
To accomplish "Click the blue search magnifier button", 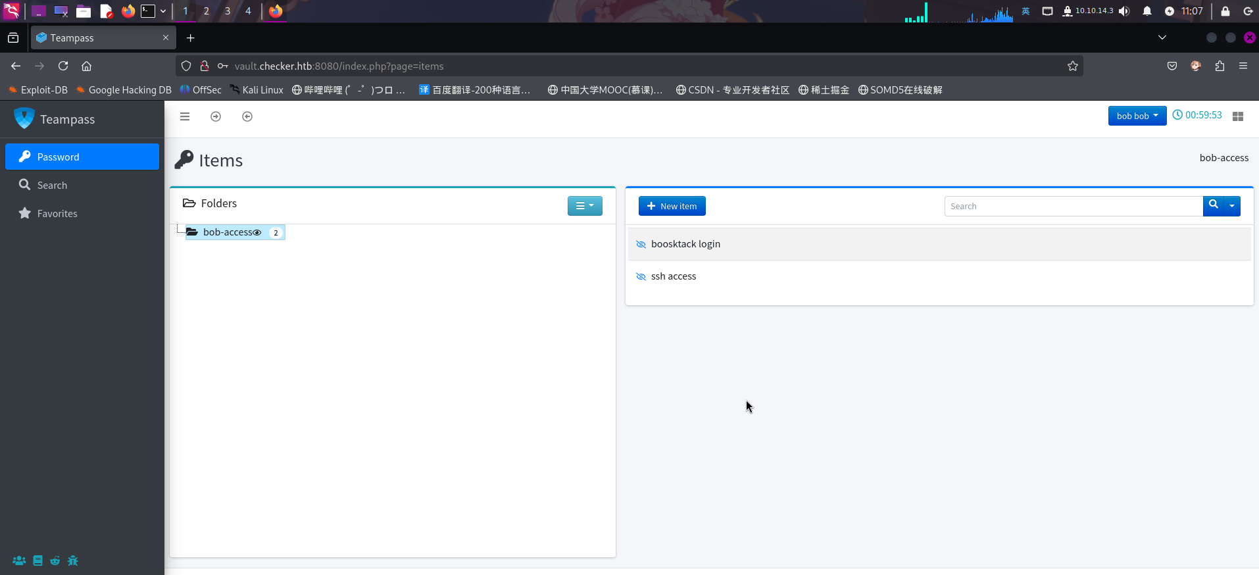I will (1214, 205).
